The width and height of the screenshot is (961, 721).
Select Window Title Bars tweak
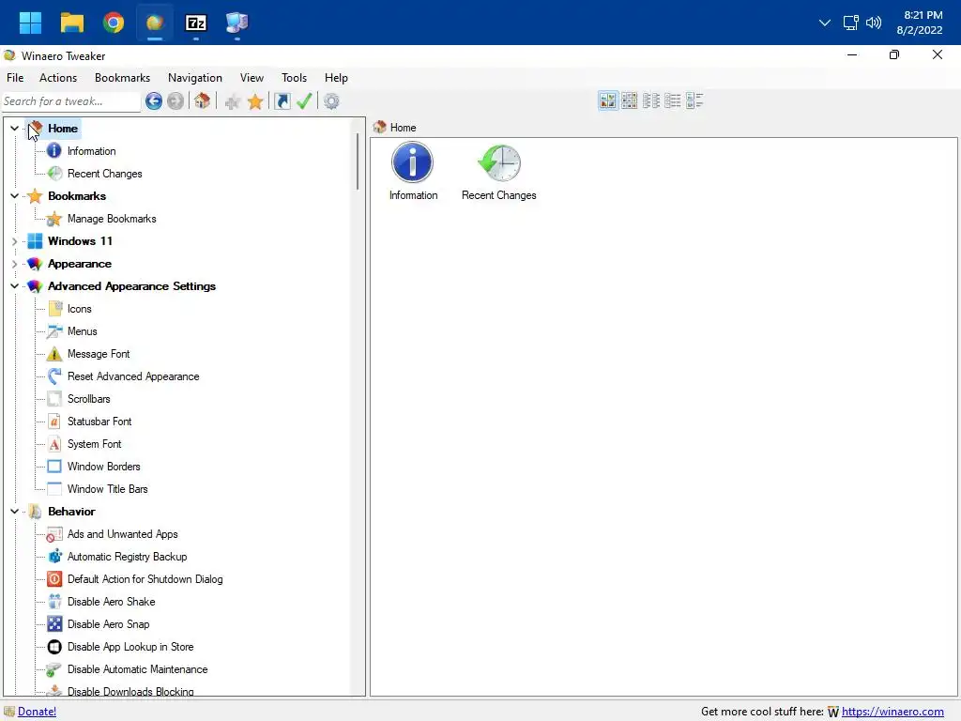[x=107, y=489]
